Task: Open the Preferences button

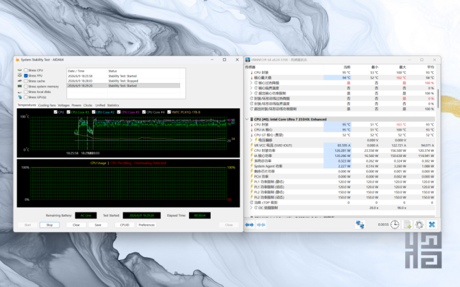Action: tap(146, 225)
